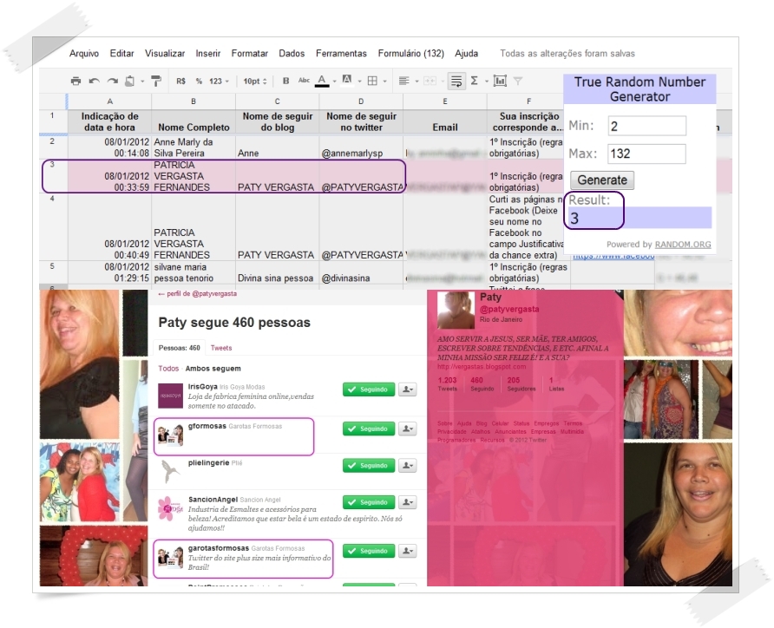Viewport: 774px width, 628px height.
Task: Undo the last action
Action: (94, 81)
